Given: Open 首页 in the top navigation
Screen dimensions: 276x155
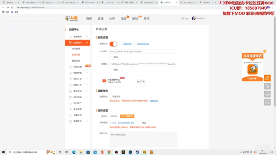Looking at the screenshot, I should point(89,19).
